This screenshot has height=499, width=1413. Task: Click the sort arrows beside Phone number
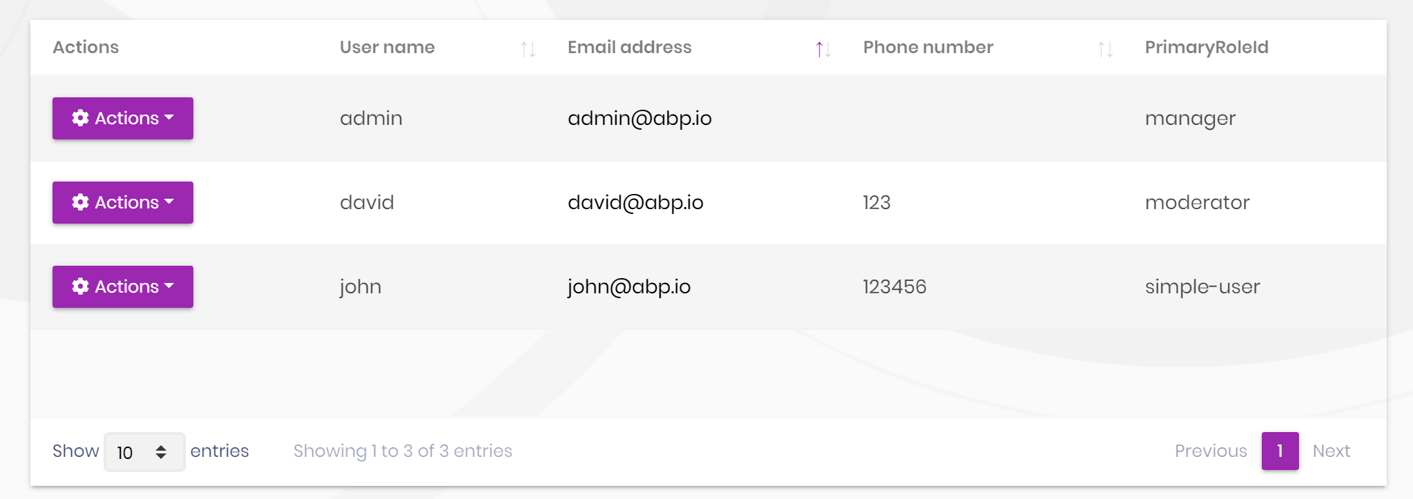1106,48
